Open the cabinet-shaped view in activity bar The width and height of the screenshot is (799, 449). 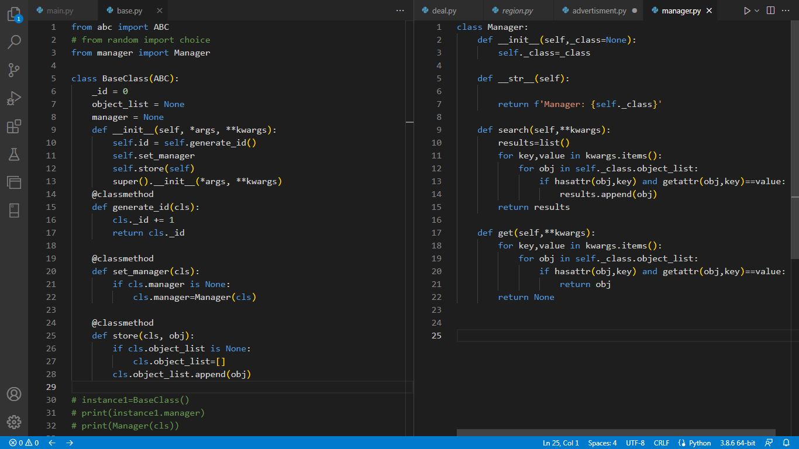pos(14,210)
